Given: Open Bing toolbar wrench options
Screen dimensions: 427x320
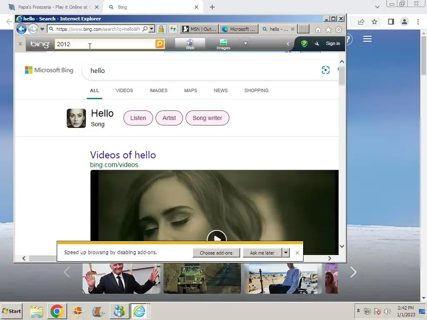Looking at the screenshot, I should click(x=316, y=43).
